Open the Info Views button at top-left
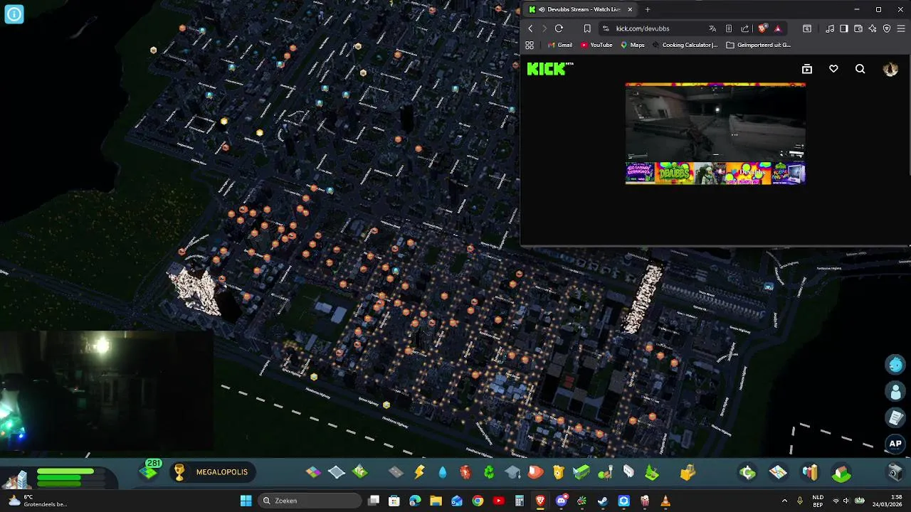This screenshot has width=911, height=512. tap(14, 14)
